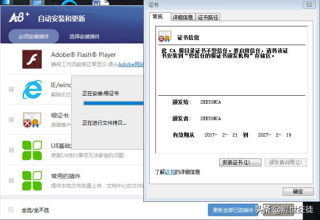Click the 正在进行文件拷贝 status text
This screenshot has width=320, height=220.
[x=104, y=123]
